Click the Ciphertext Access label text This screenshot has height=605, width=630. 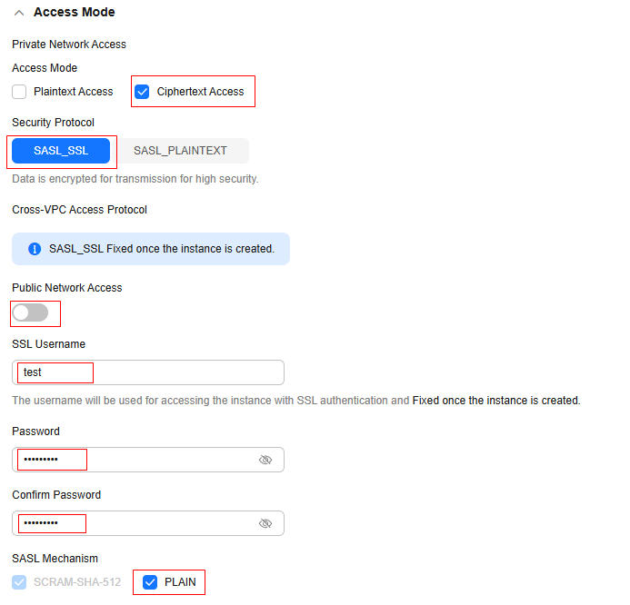[200, 92]
